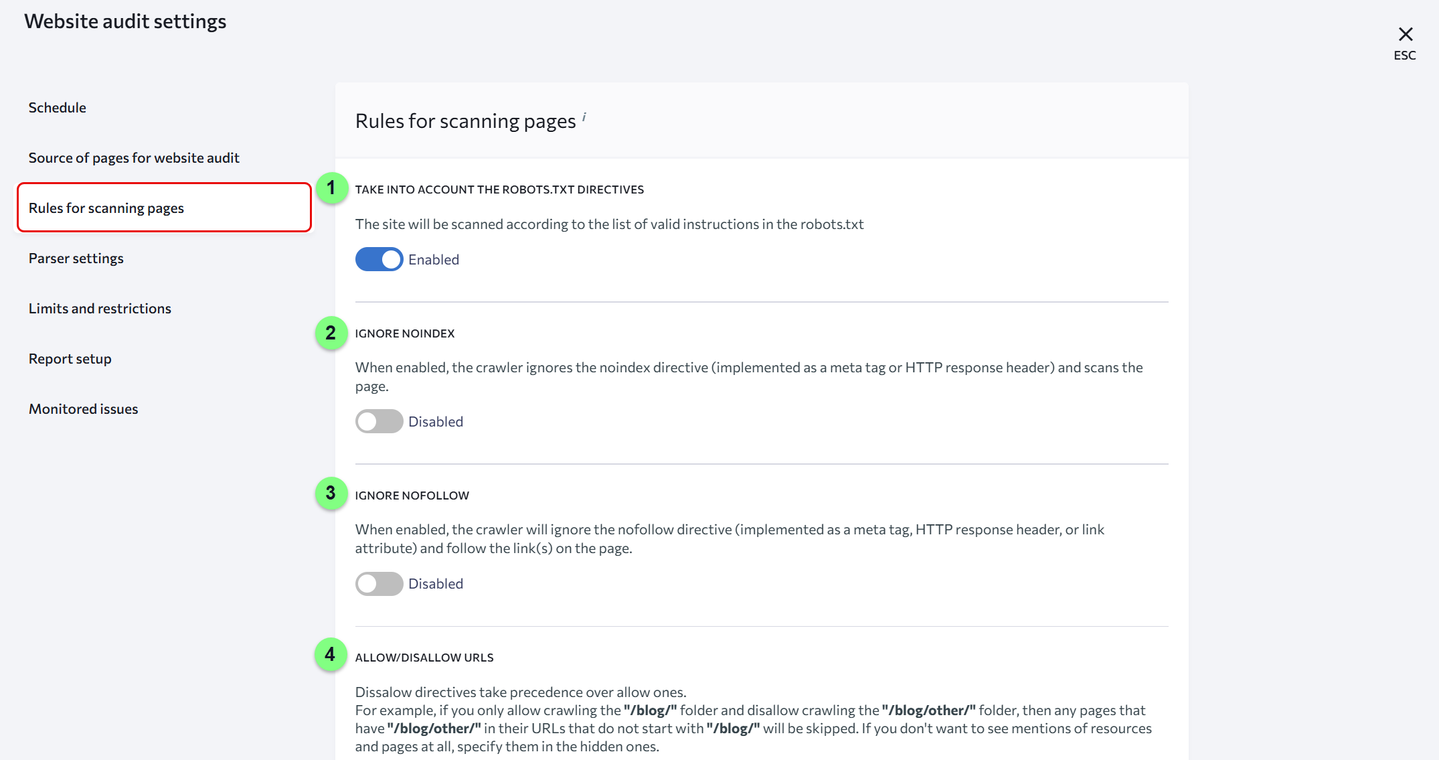Click the 'Allow/Disallow URLs' heading

[424, 658]
